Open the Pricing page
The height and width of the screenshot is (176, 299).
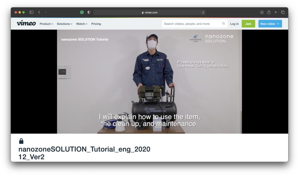(x=96, y=24)
